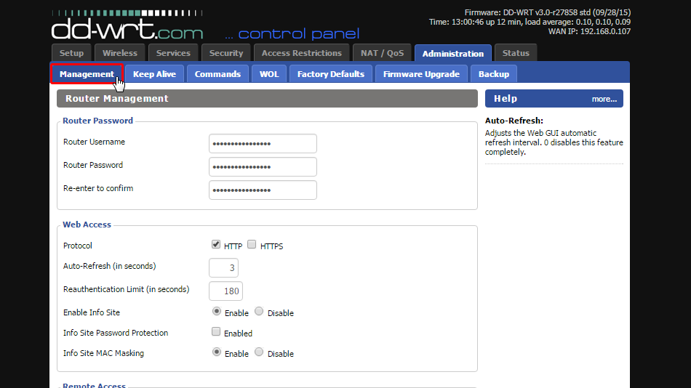The height and width of the screenshot is (388, 691).
Task: Switch to the Status tab
Action: (x=516, y=53)
